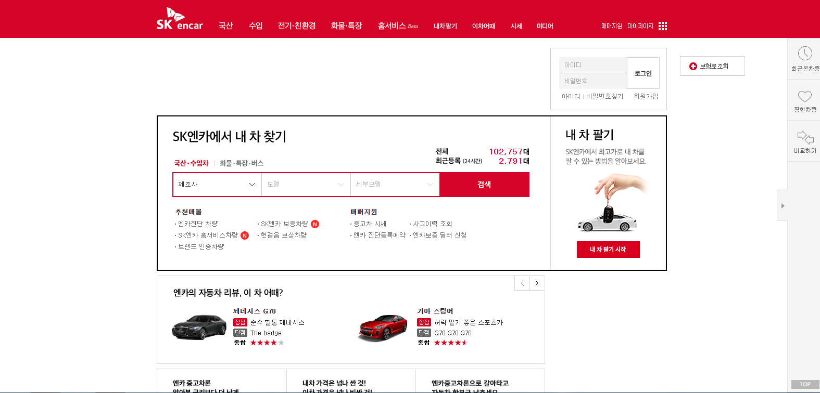Open SK엔카 홈서비스차량 link
Screen dimensions: 820x393
coord(208,235)
